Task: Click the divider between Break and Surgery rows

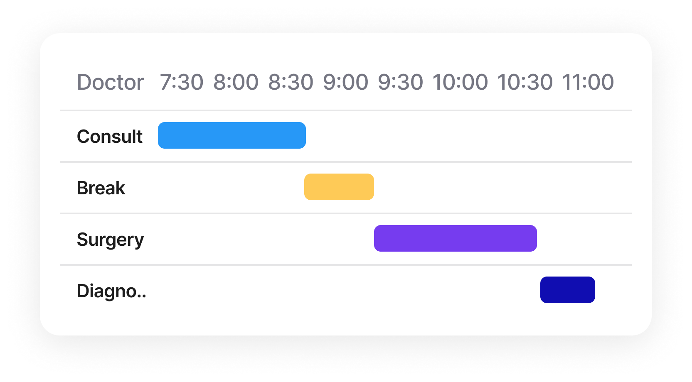Action: click(345, 213)
